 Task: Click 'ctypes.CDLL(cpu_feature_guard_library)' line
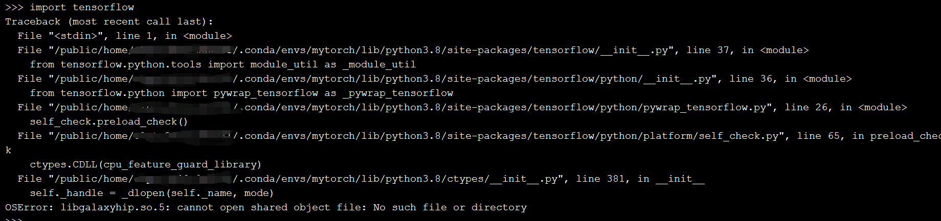coord(146,164)
